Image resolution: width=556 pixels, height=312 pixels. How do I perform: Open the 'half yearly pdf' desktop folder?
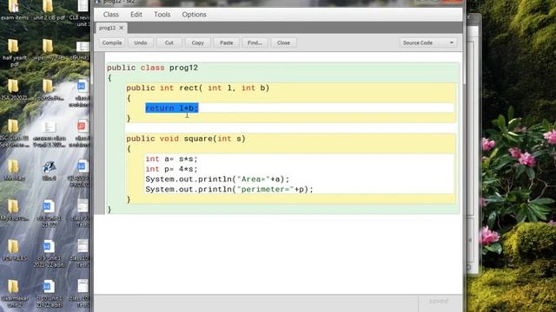(13, 47)
